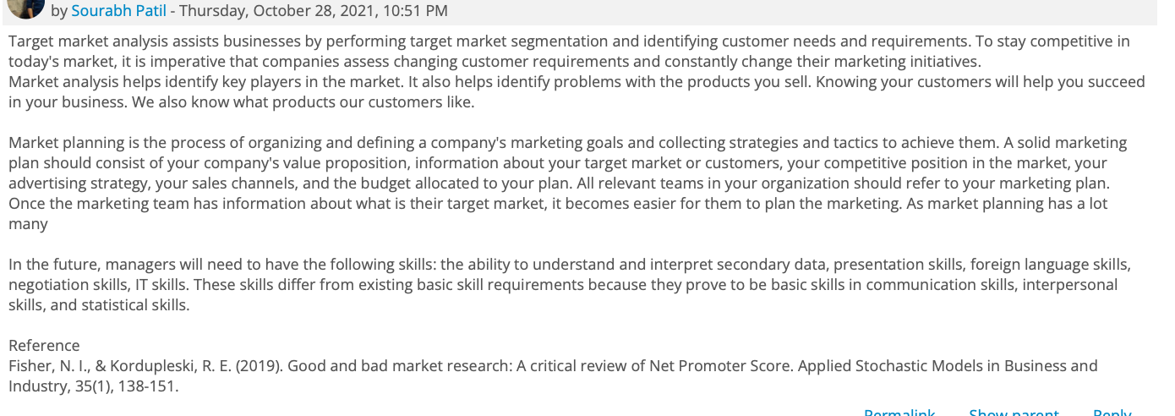Image resolution: width=1175 pixels, height=416 pixels.
Task: Click the 'Market planning is the process' sentence
Action: click(568, 143)
